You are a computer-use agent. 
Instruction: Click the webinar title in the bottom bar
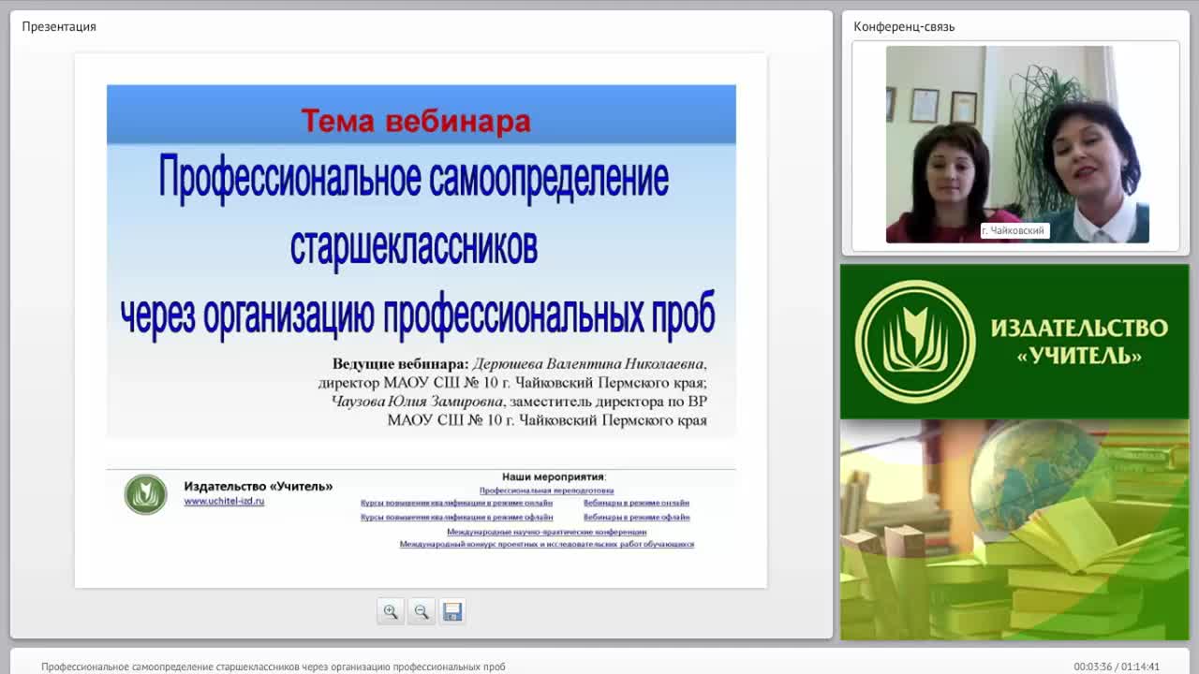tap(274, 667)
